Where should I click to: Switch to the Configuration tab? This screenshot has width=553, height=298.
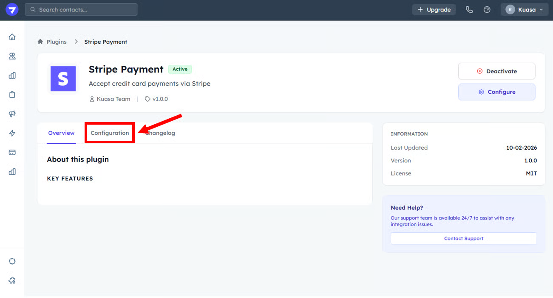[110, 133]
